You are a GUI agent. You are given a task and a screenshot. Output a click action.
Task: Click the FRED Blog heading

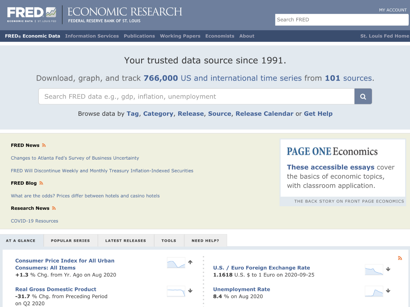[x=24, y=183]
